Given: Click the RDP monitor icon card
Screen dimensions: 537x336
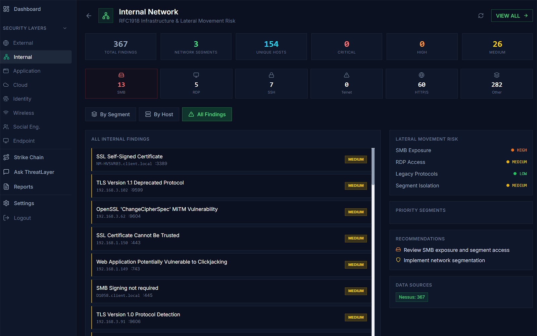Looking at the screenshot, I should tap(196, 75).
